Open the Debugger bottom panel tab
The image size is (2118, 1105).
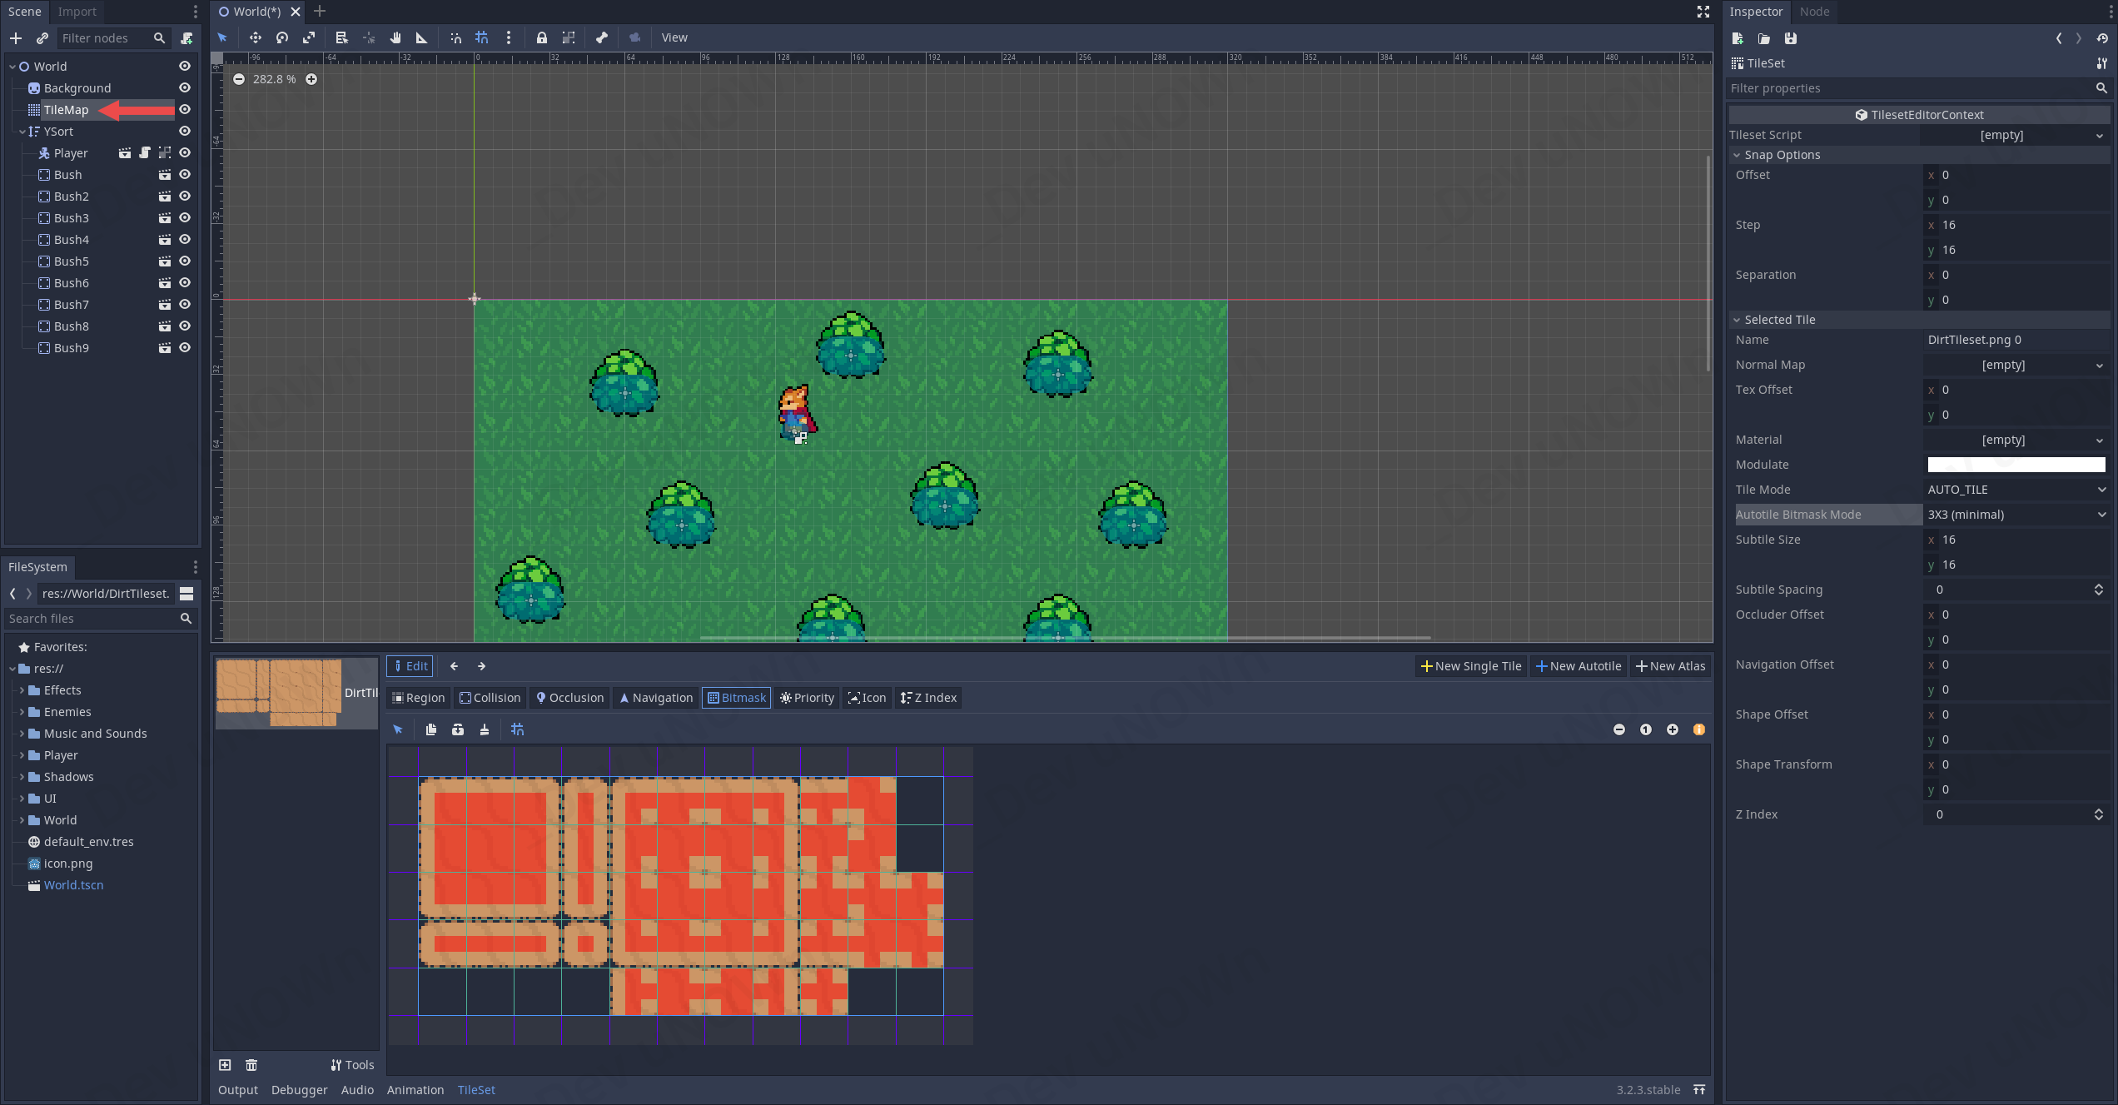tap(299, 1090)
